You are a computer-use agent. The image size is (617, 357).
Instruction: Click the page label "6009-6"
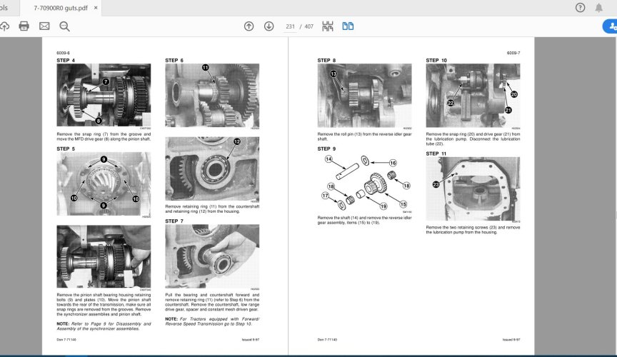tap(63, 53)
